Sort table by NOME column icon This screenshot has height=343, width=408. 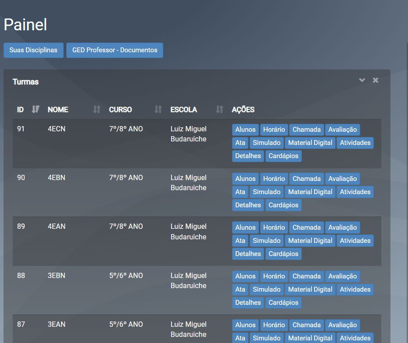point(97,109)
